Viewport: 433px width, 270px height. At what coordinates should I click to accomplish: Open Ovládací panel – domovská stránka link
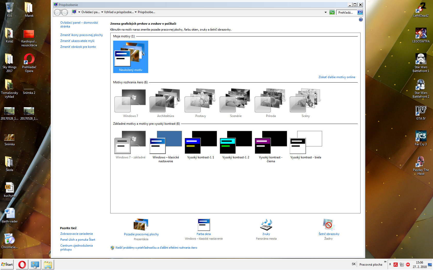(79, 24)
